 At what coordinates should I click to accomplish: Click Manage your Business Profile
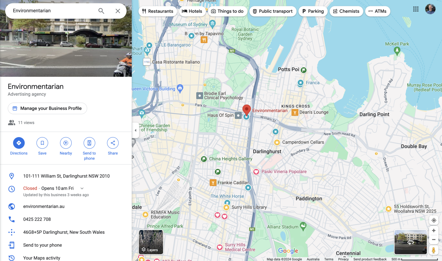click(47, 108)
